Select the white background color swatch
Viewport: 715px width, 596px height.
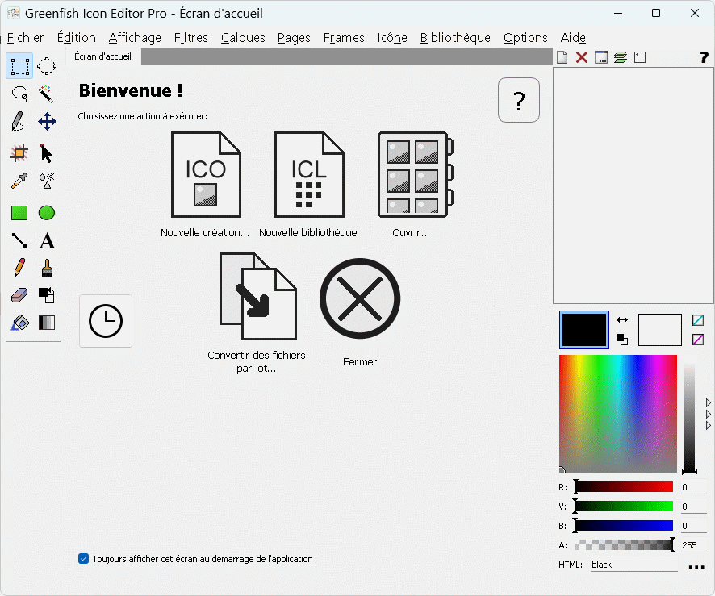660,330
